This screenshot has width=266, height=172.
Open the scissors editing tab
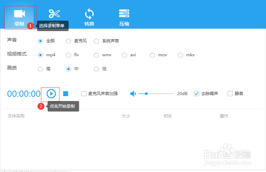54,17
